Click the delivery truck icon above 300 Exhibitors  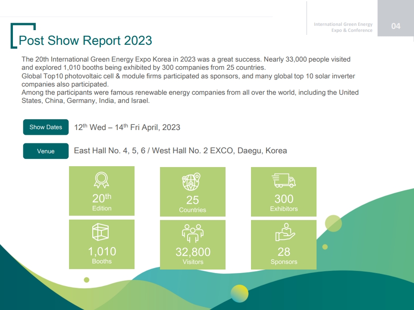(x=283, y=181)
